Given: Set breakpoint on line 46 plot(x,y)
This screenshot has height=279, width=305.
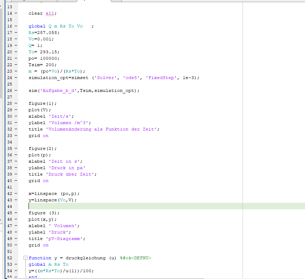Looking at the screenshot, I should [x=16, y=219].
